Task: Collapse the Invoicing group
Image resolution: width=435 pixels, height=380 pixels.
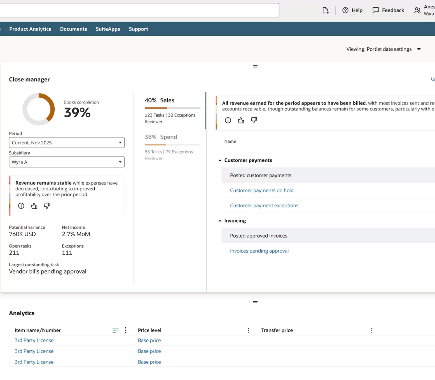Action: (220, 221)
